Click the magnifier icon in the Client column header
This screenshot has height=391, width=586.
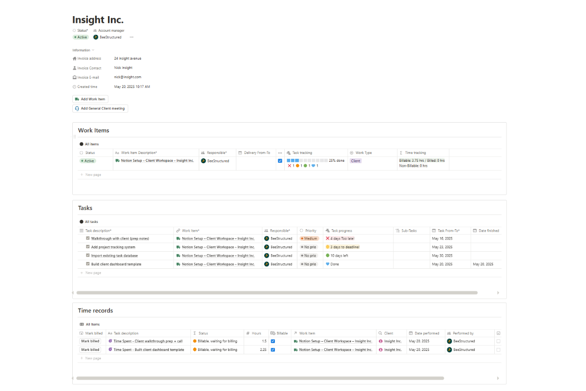380,333
